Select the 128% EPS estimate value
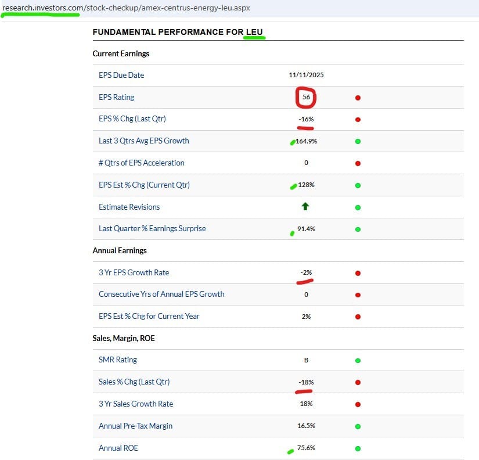This screenshot has width=479, height=460. click(306, 185)
